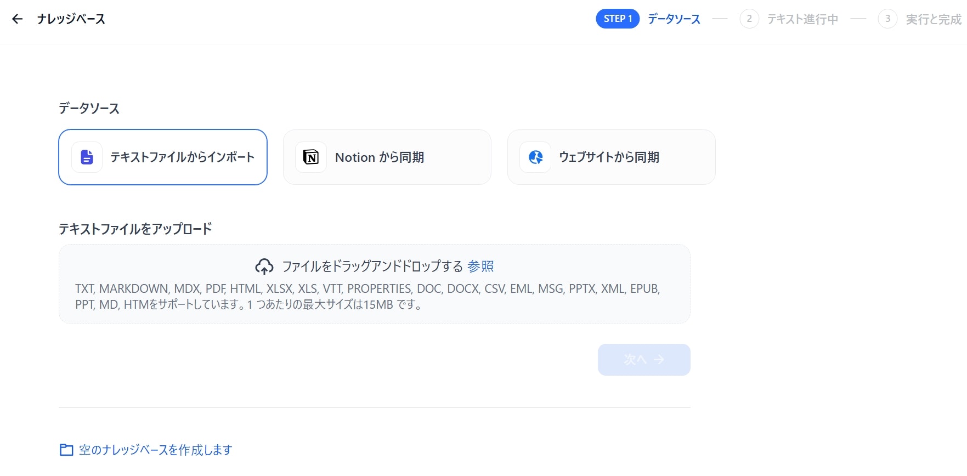Click the ナレッジベース page title
Image resolution: width=967 pixels, height=476 pixels.
coord(71,19)
